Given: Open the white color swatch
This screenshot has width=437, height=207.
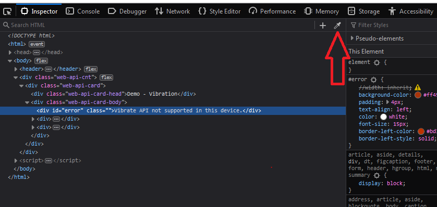Looking at the screenshot, I should (383, 117).
